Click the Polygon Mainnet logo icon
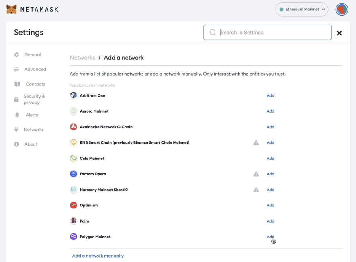Image resolution: width=356 pixels, height=262 pixels. 74,237
